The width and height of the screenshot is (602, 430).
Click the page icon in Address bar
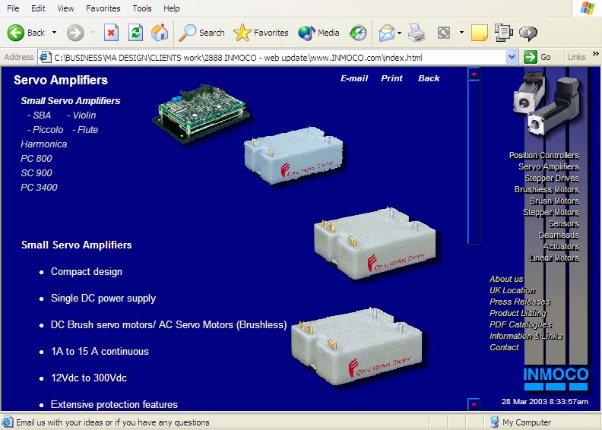(46, 58)
